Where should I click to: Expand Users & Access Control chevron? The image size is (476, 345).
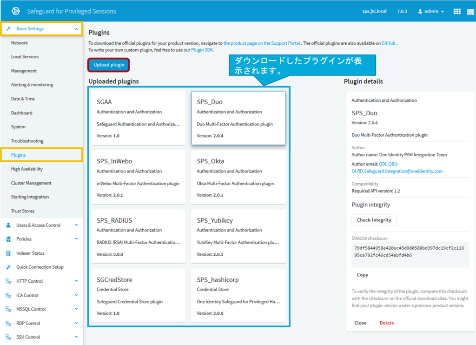77,225
